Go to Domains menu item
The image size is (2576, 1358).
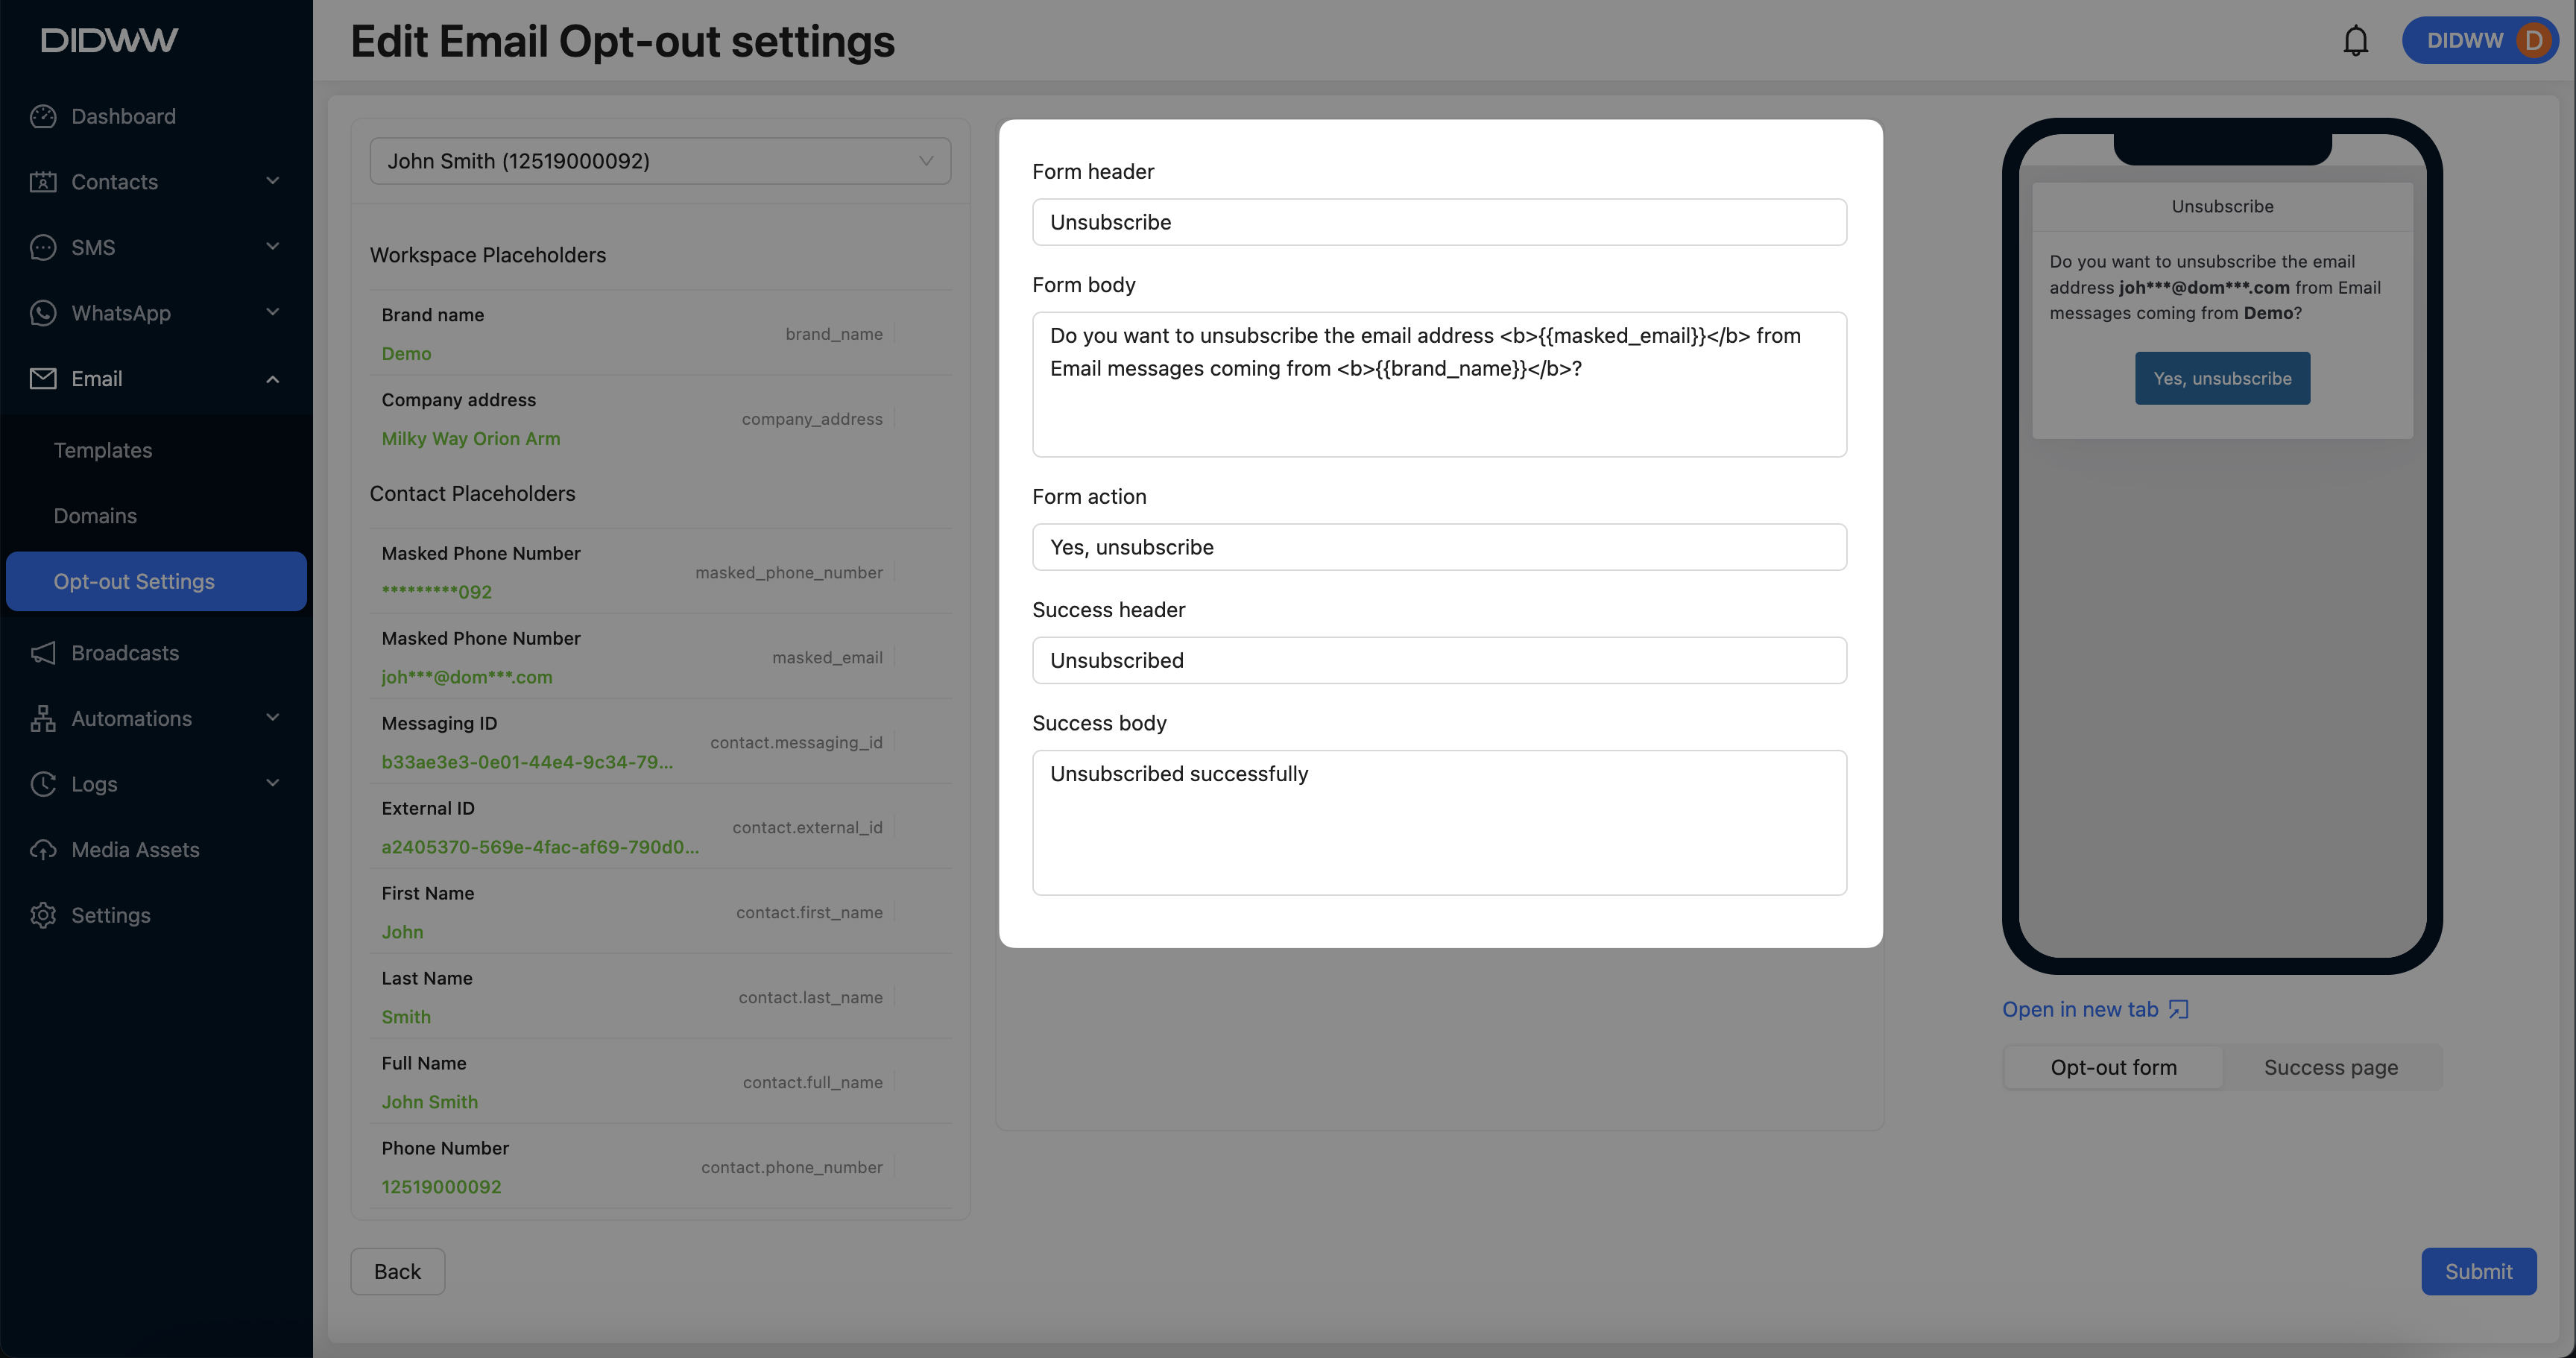point(95,516)
